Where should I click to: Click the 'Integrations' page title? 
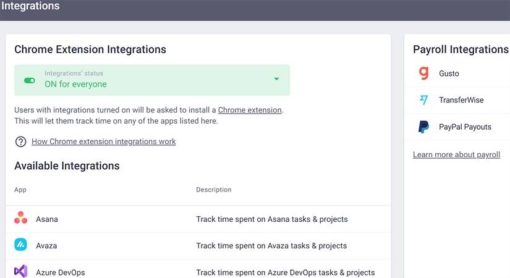[30, 6]
